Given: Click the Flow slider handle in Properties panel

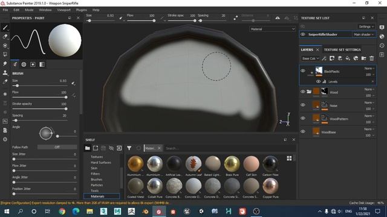Looking at the screenshot, I should 66,97.
